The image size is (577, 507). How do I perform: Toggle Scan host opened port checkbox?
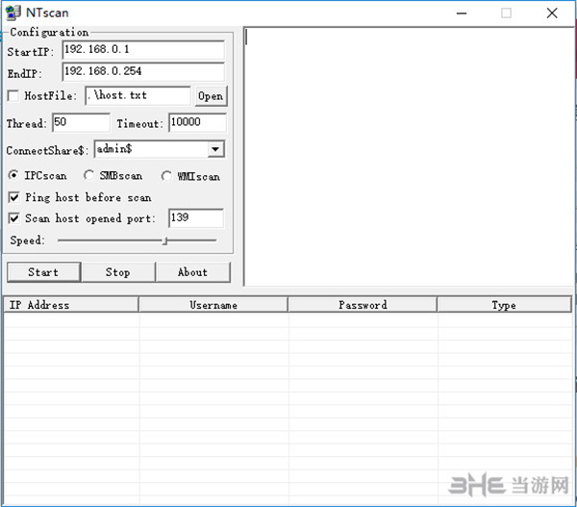(13, 218)
